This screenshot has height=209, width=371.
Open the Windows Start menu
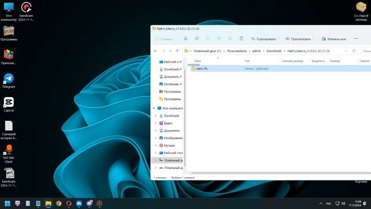click(x=8, y=203)
